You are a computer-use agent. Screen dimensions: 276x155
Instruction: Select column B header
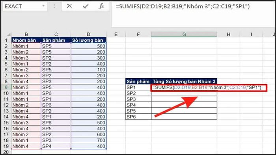[x=26, y=34]
